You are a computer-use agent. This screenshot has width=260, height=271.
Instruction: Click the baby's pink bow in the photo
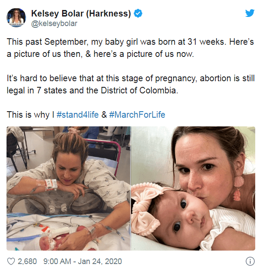(146, 208)
